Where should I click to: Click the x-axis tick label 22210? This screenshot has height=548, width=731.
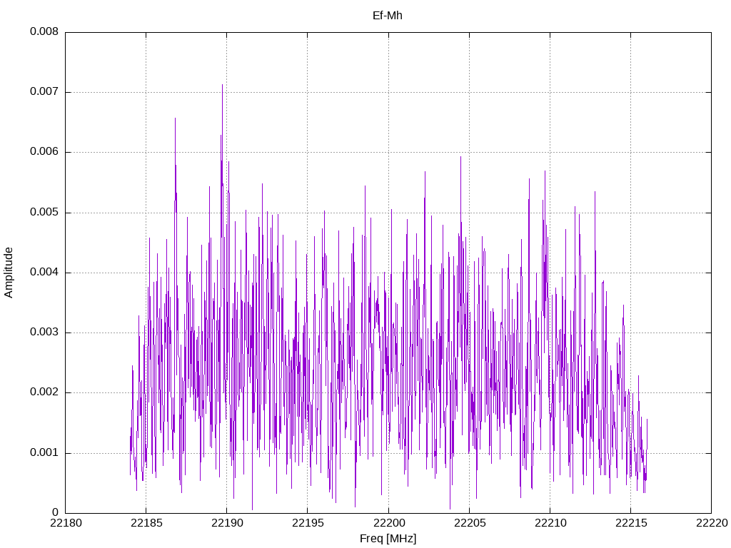pos(550,523)
